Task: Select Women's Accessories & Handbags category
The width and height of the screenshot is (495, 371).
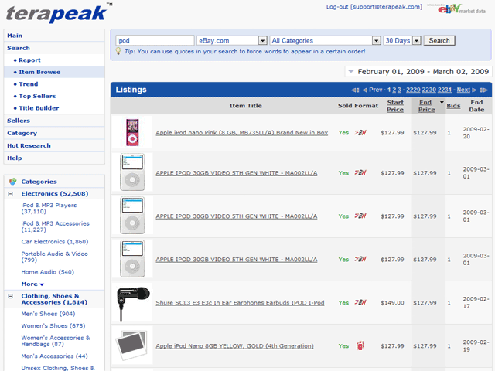Action: 56,341
